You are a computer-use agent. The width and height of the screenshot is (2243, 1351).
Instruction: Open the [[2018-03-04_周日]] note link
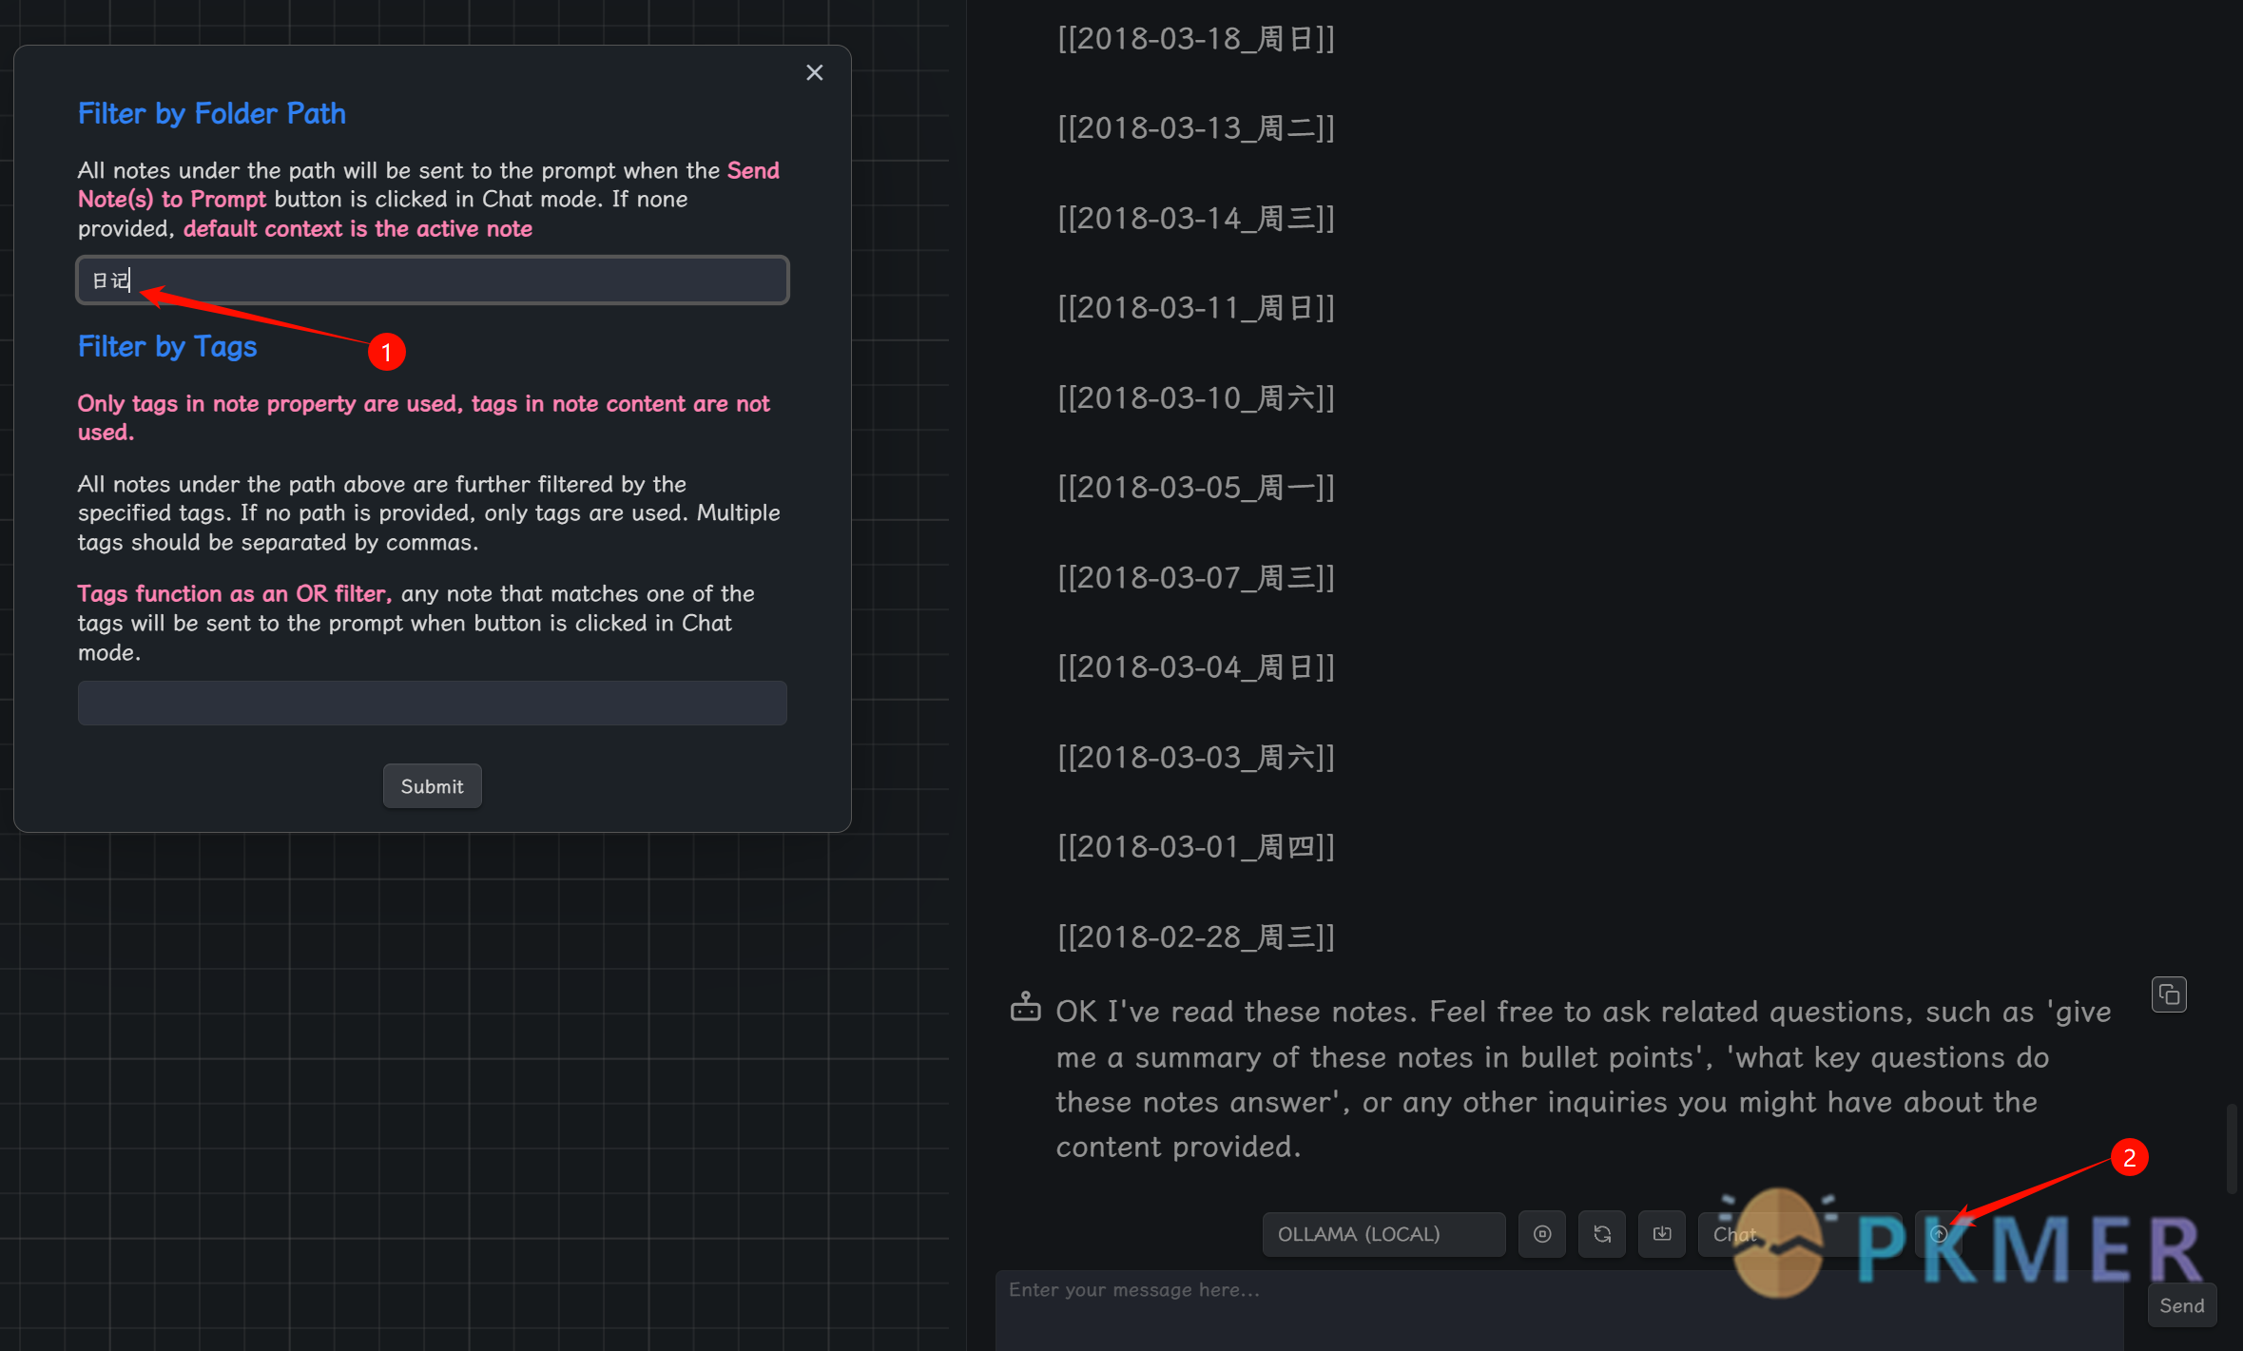[1196, 667]
